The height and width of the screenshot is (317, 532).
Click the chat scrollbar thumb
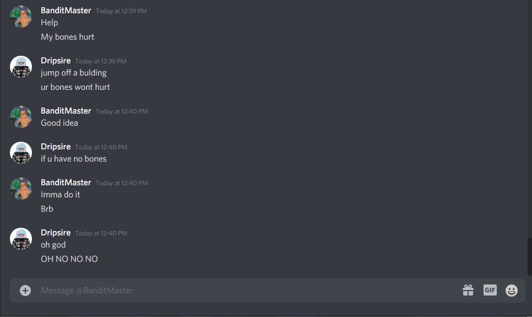click(529, 257)
